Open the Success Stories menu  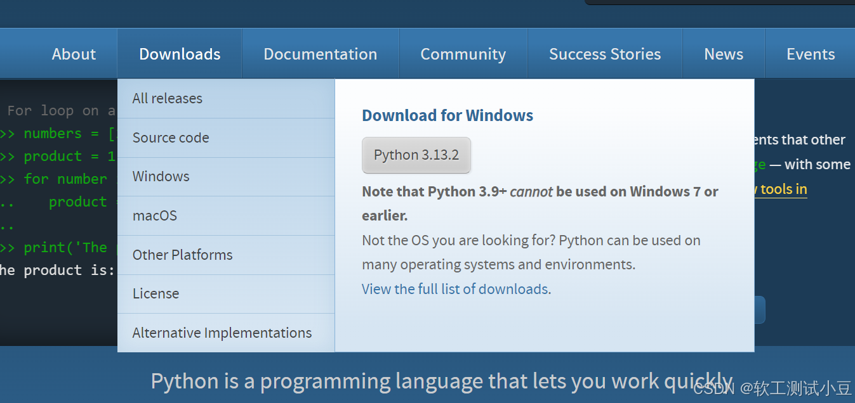604,54
